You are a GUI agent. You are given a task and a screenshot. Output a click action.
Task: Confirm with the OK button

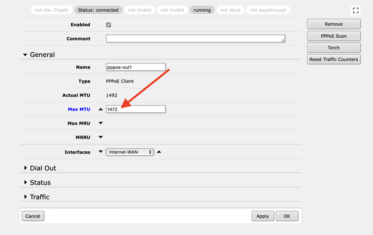[287, 216]
